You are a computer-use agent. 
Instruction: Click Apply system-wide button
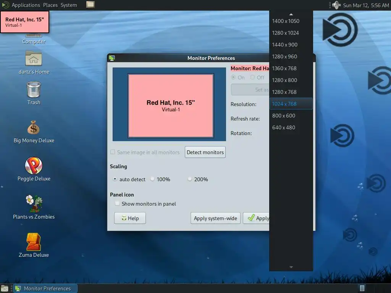[215, 218]
